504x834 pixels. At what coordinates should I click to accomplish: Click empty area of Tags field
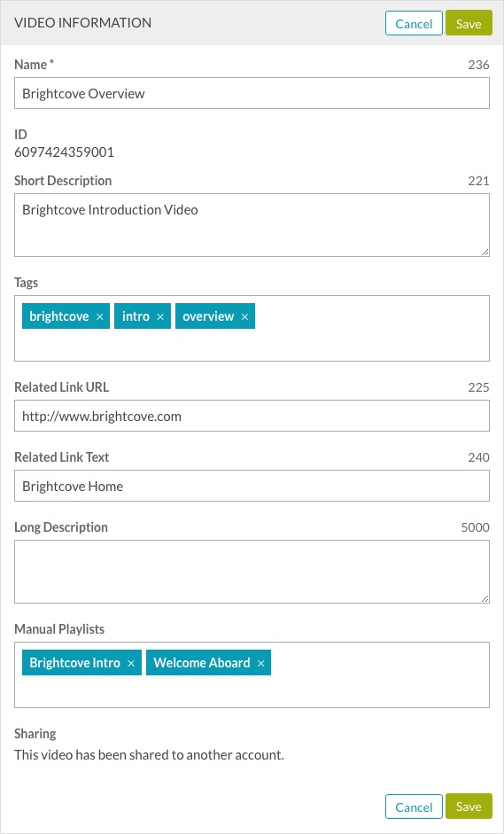(372, 340)
